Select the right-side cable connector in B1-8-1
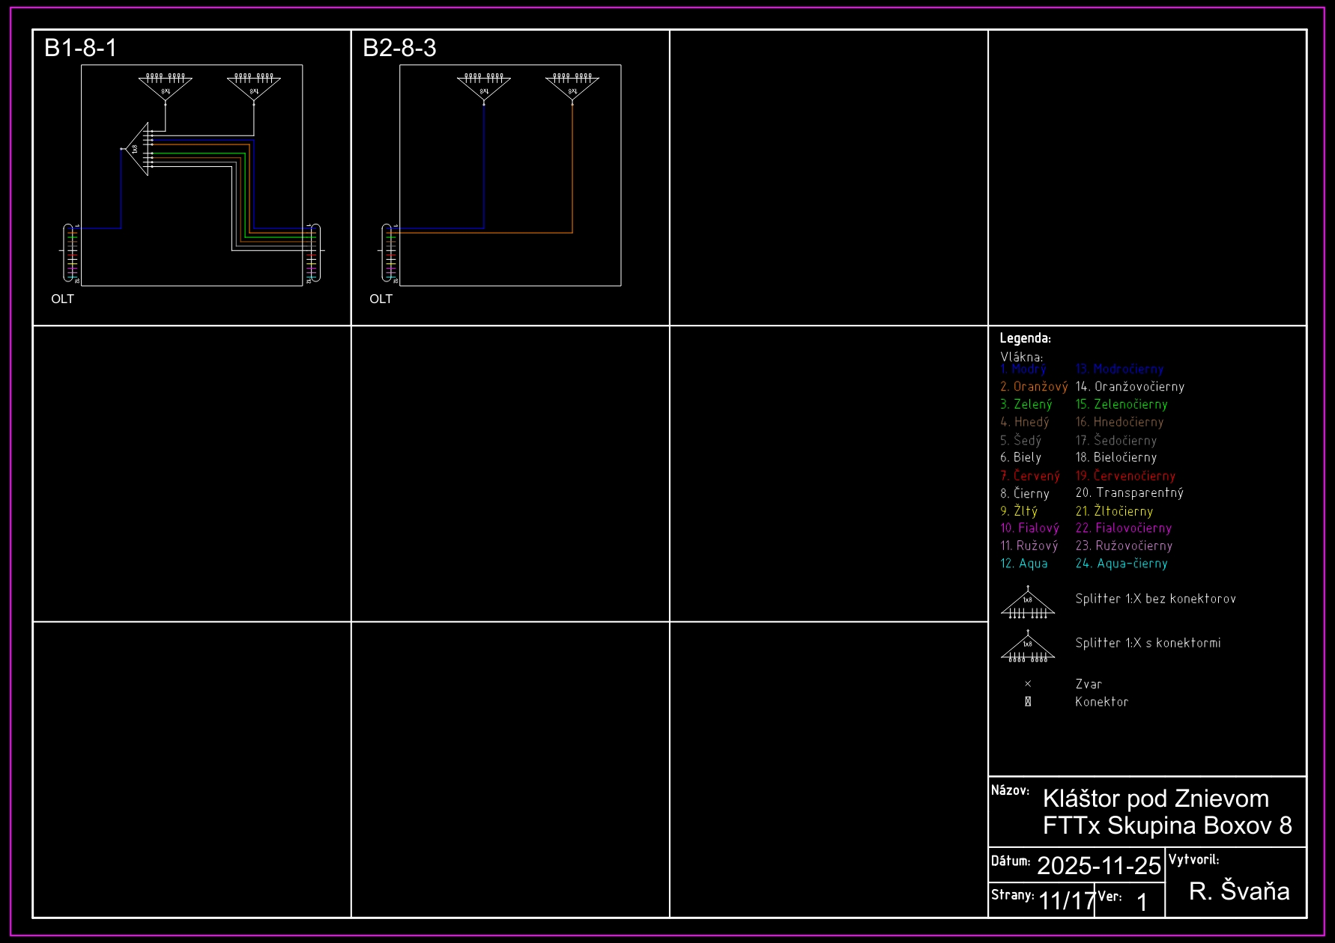The height and width of the screenshot is (943, 1335). pyautogui.click(x=315, y=253)
